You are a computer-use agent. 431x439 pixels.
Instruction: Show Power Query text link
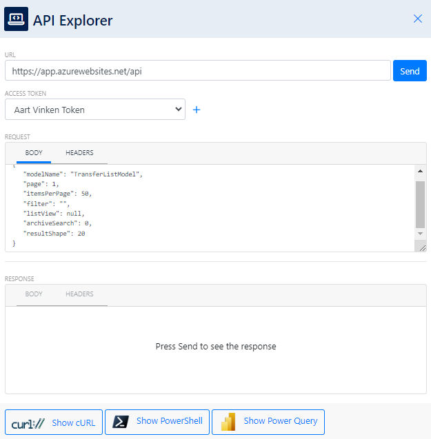coord(280,421)
